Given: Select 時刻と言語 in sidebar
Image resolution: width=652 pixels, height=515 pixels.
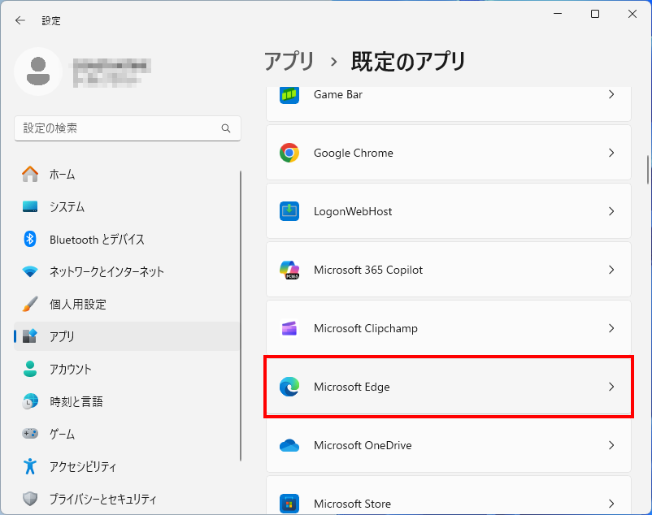Looking at the screenshot, I should coord(127,401).
